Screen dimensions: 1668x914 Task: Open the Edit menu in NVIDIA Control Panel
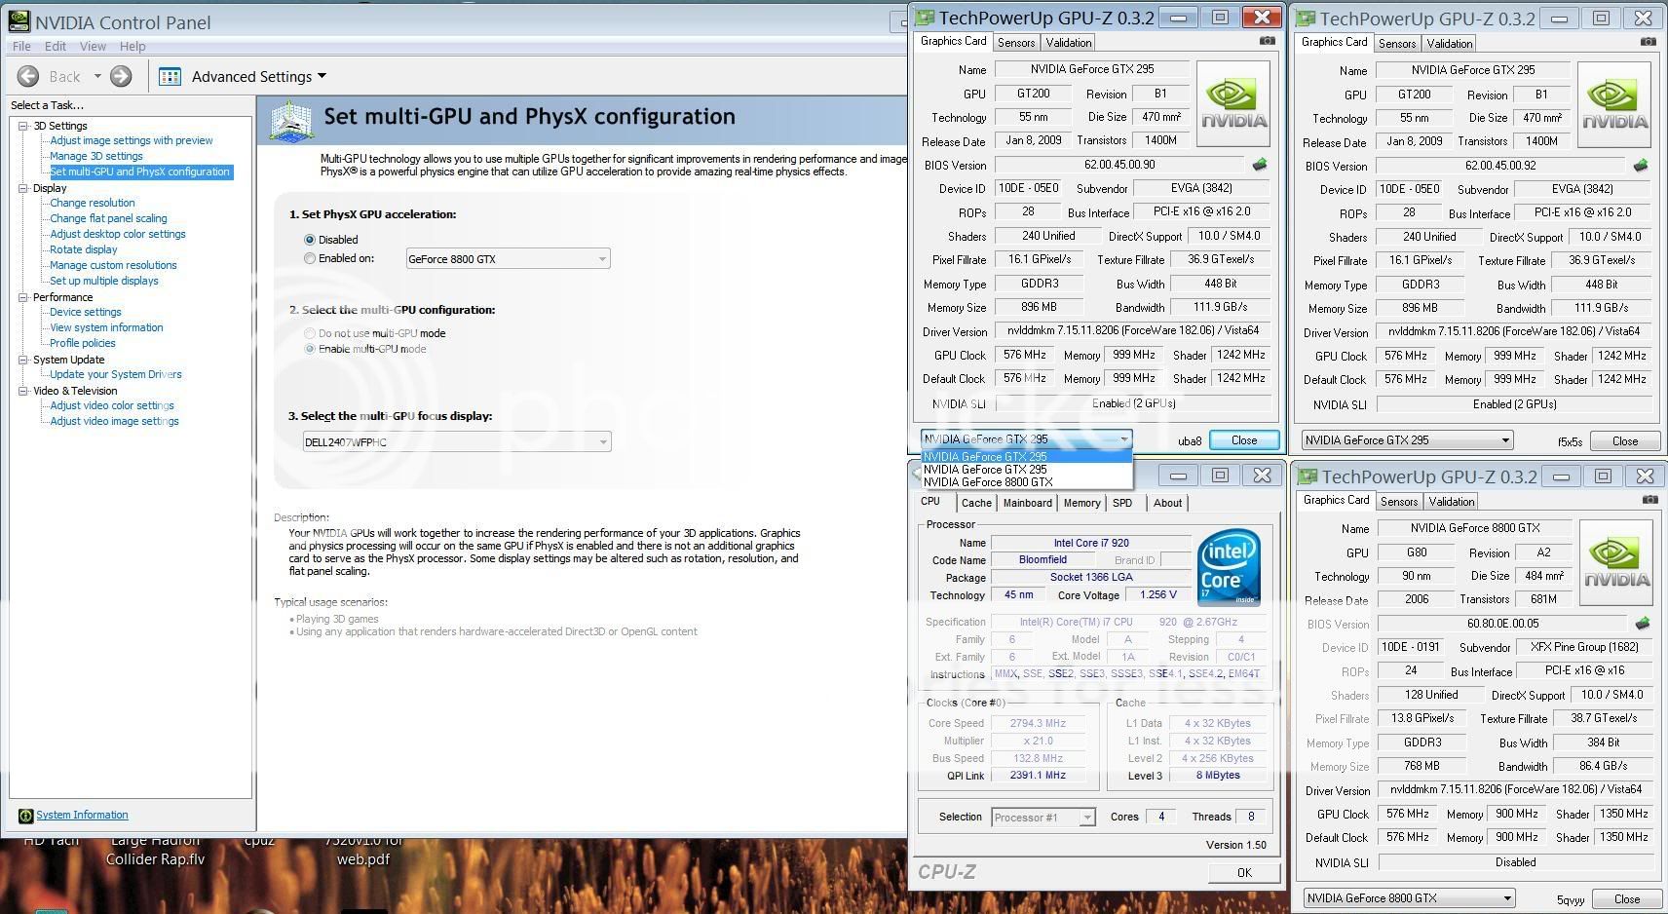56,46
